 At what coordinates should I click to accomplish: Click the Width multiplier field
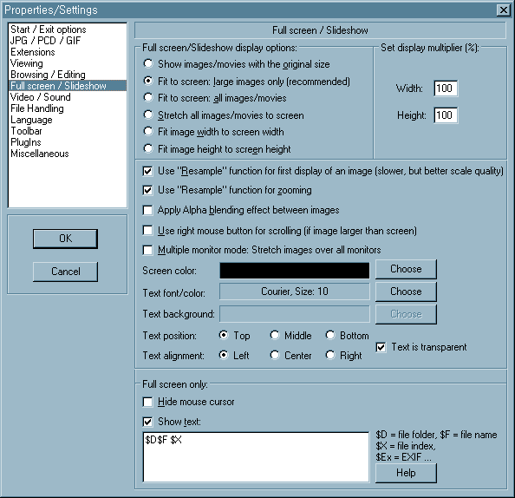click(446, 88)
